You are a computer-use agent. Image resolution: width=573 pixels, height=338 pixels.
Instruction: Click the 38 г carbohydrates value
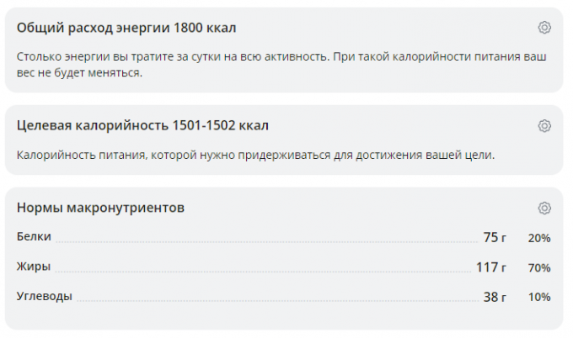[494, 297]
